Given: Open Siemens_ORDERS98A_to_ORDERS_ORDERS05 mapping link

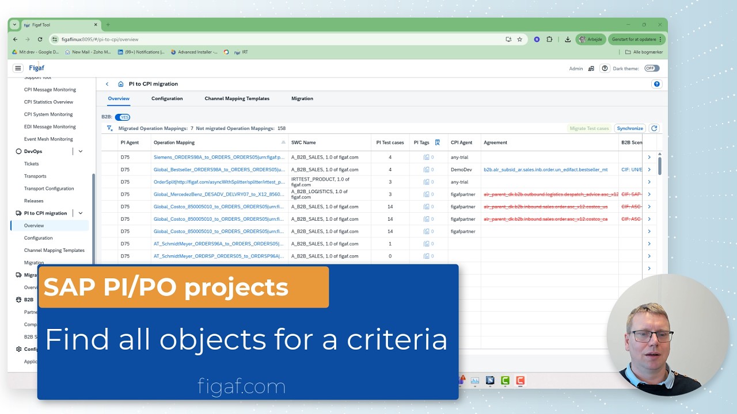Looking at the screenshot, I should point(219,157).
